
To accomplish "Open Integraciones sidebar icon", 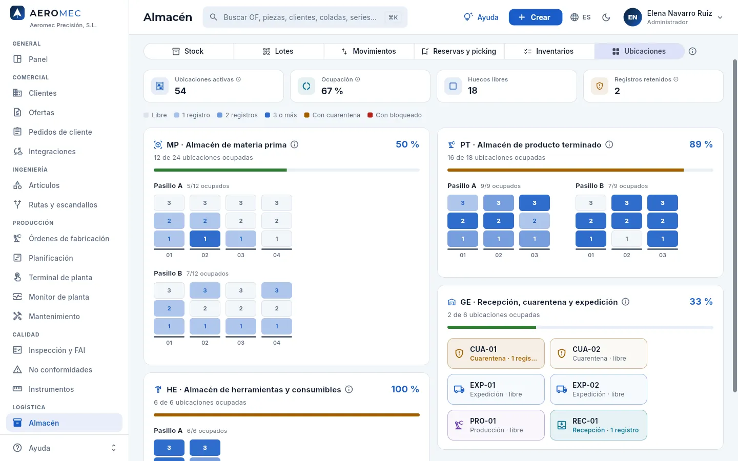I will point(17,151).
